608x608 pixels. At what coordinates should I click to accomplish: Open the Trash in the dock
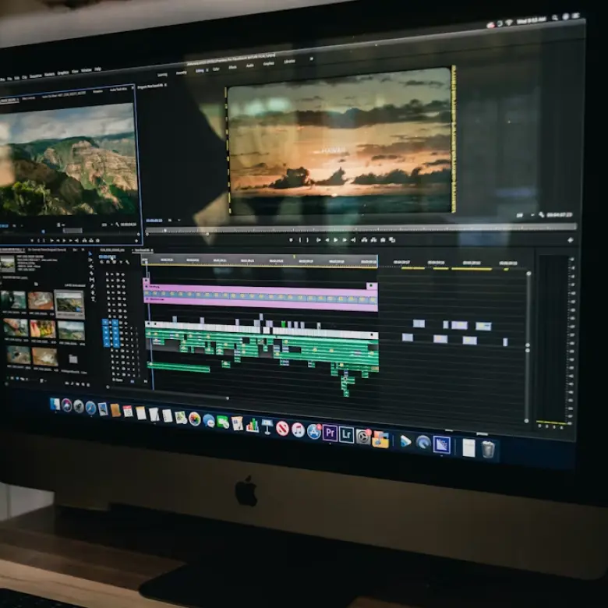[x=488, y=449]
